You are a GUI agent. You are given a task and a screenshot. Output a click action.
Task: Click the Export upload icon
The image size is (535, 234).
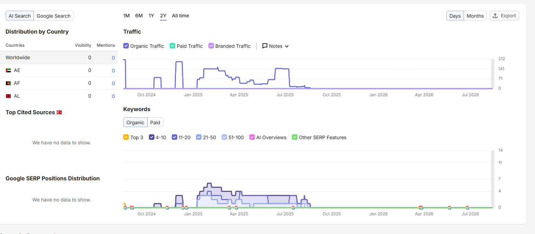point(495,16)
